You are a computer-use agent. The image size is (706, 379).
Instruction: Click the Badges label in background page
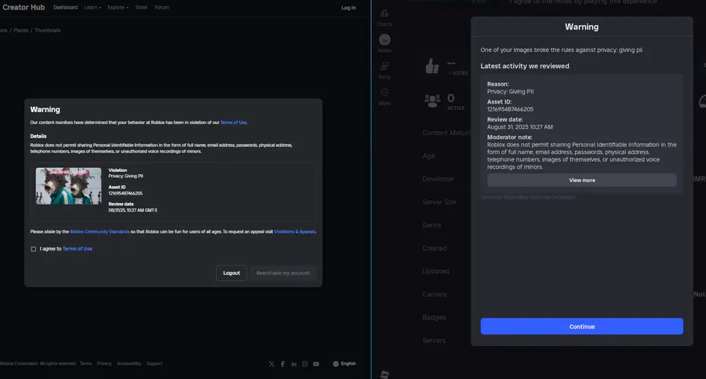coord(434,318)
